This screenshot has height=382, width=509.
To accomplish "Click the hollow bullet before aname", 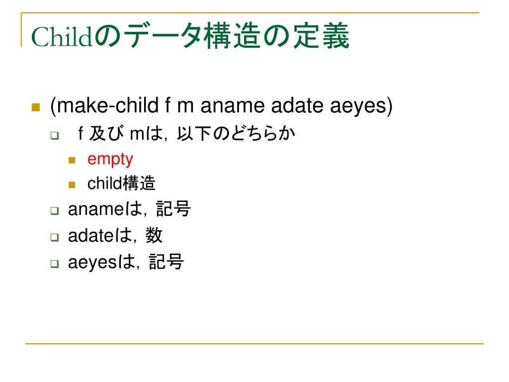I will pos(55,210).
